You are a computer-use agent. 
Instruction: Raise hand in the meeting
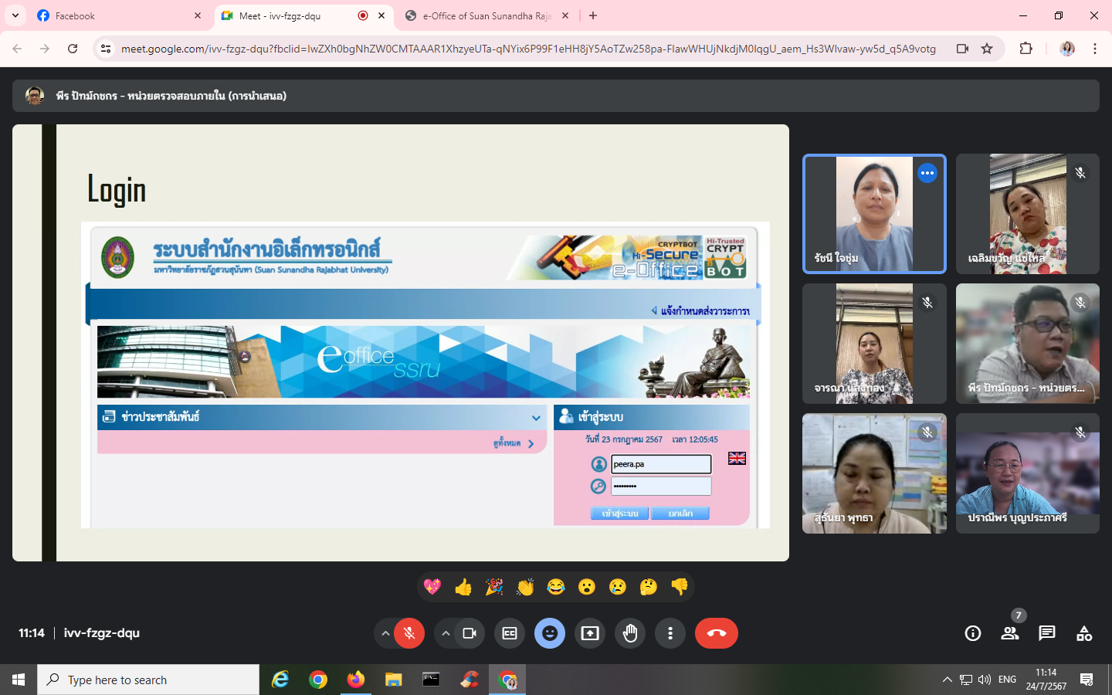(630, 633)
